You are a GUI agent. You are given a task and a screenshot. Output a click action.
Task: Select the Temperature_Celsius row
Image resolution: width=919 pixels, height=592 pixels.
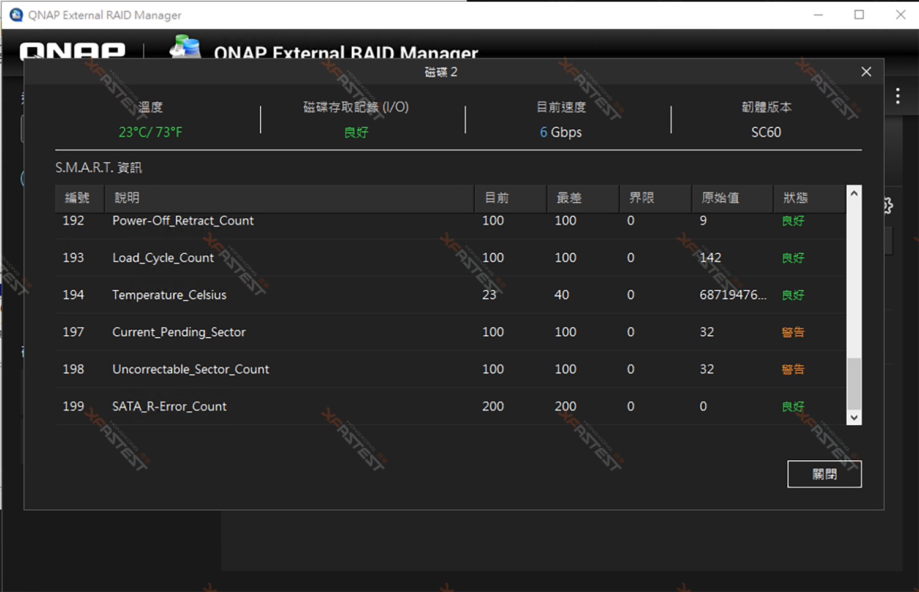click(x=450, y=295)
